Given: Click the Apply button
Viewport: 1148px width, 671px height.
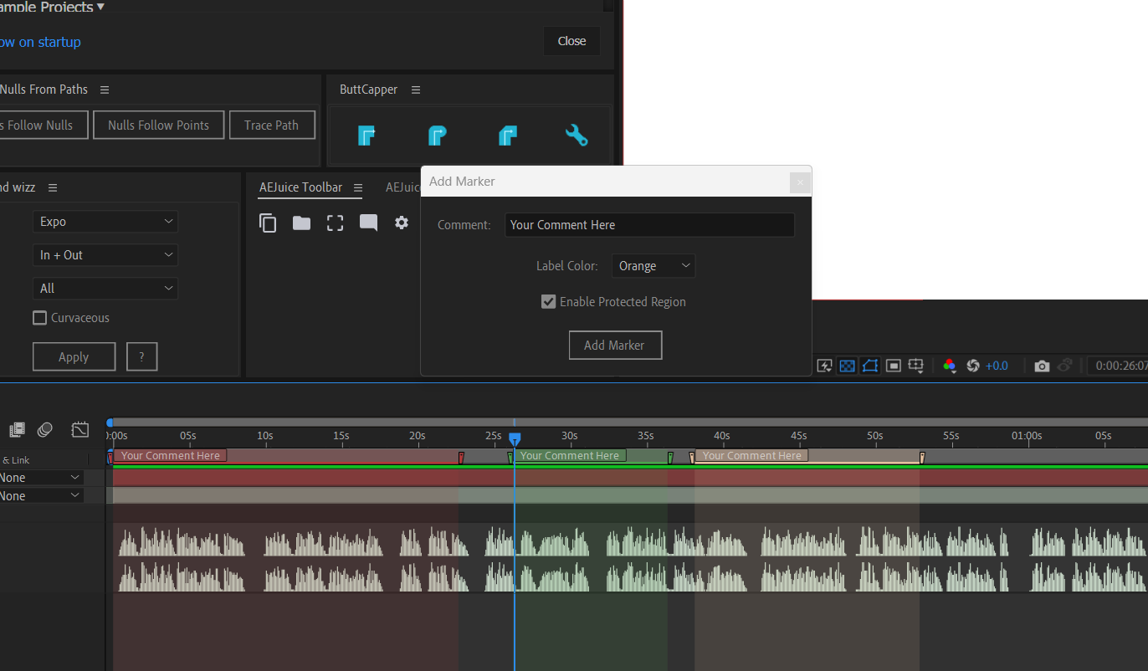Looking at the screenshot, I should (x=74, y=356).
